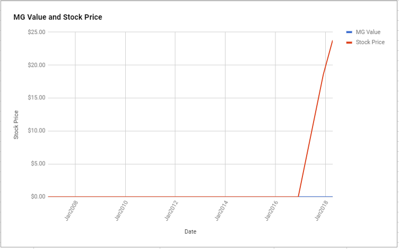The image size is (399, 249).
Task: Click the $25.00 y-axis label
Action: [x=37, y=32]
